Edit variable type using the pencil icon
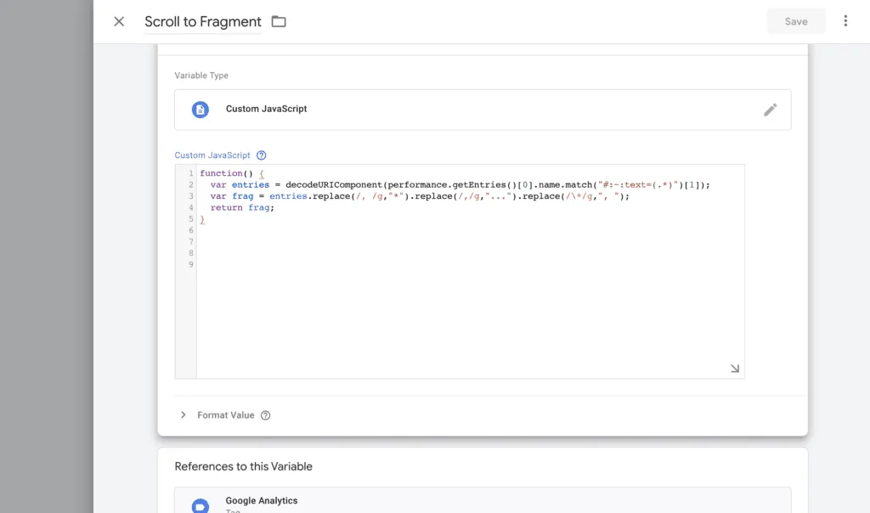 [771, 109]
